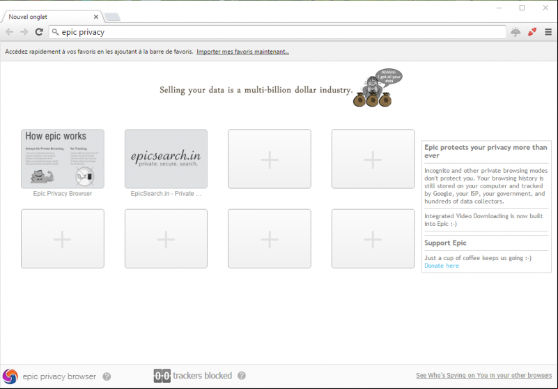Click the umbrella protection icon
Screen dimensions: 558x389
coord(516,32)
